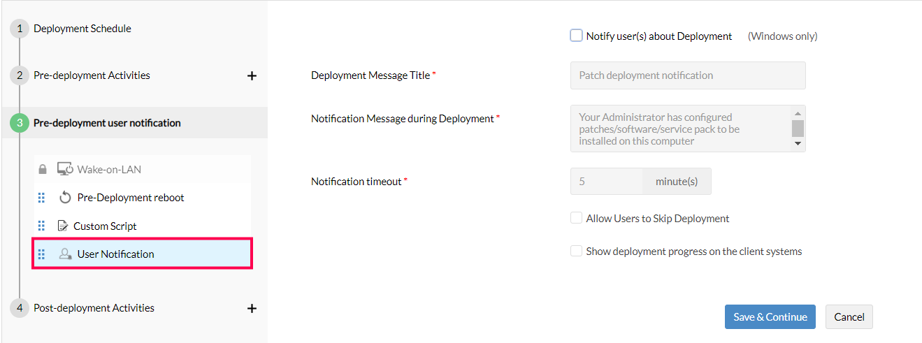The width and height of the screenshot is (922, 343).
Task: Click drag handle beside User Notification
Action: (41, 254)
